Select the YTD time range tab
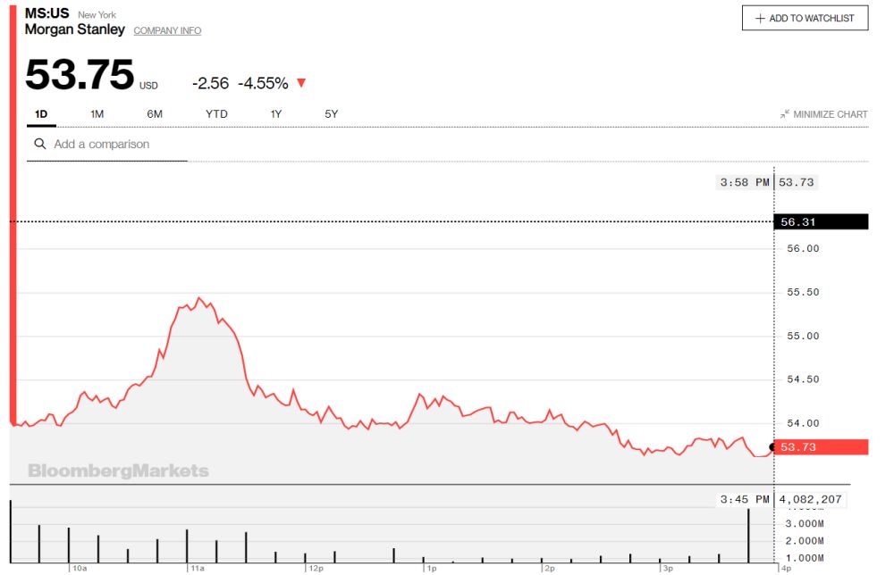 coord(216,114)
